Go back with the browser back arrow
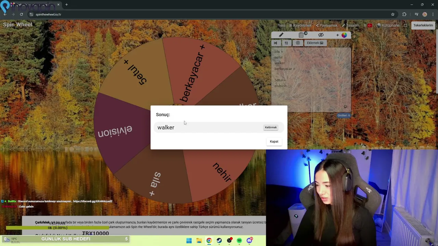The image size is (438, 246). coord(5,14)
